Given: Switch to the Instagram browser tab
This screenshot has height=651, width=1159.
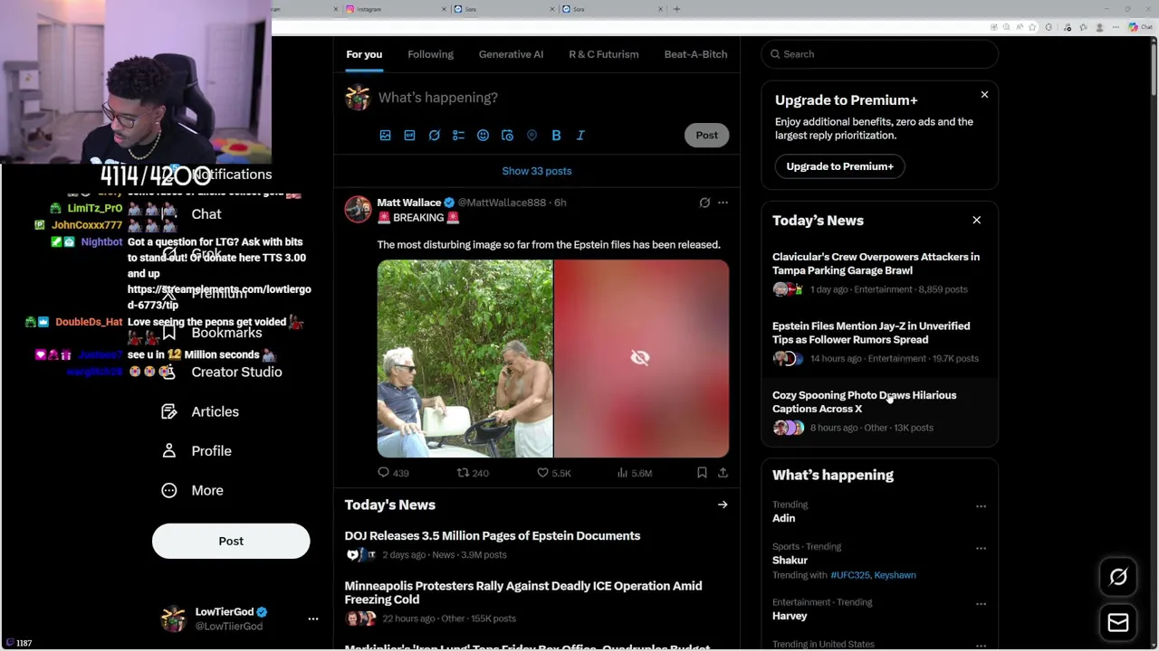Looking at the screenshot, I should point(394,9).
